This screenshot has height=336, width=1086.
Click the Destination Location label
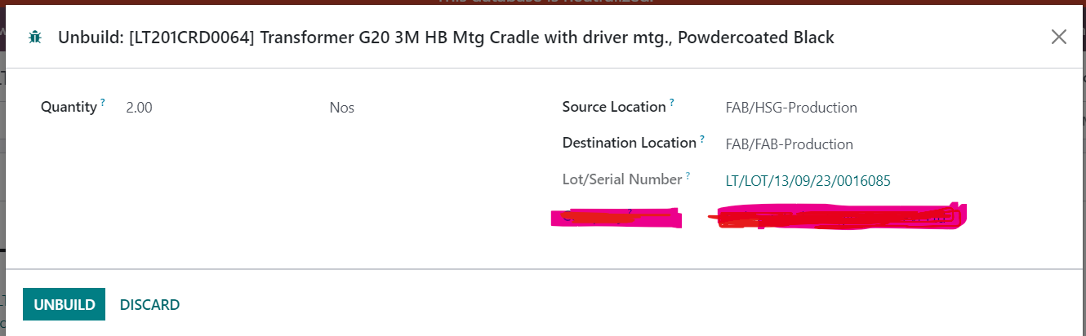click(630, 143)
